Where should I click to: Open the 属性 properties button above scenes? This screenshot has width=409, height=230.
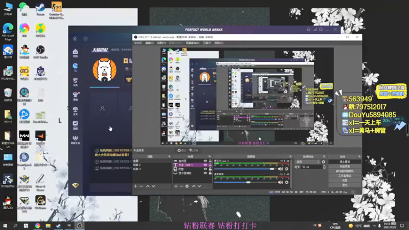(182, 150)
